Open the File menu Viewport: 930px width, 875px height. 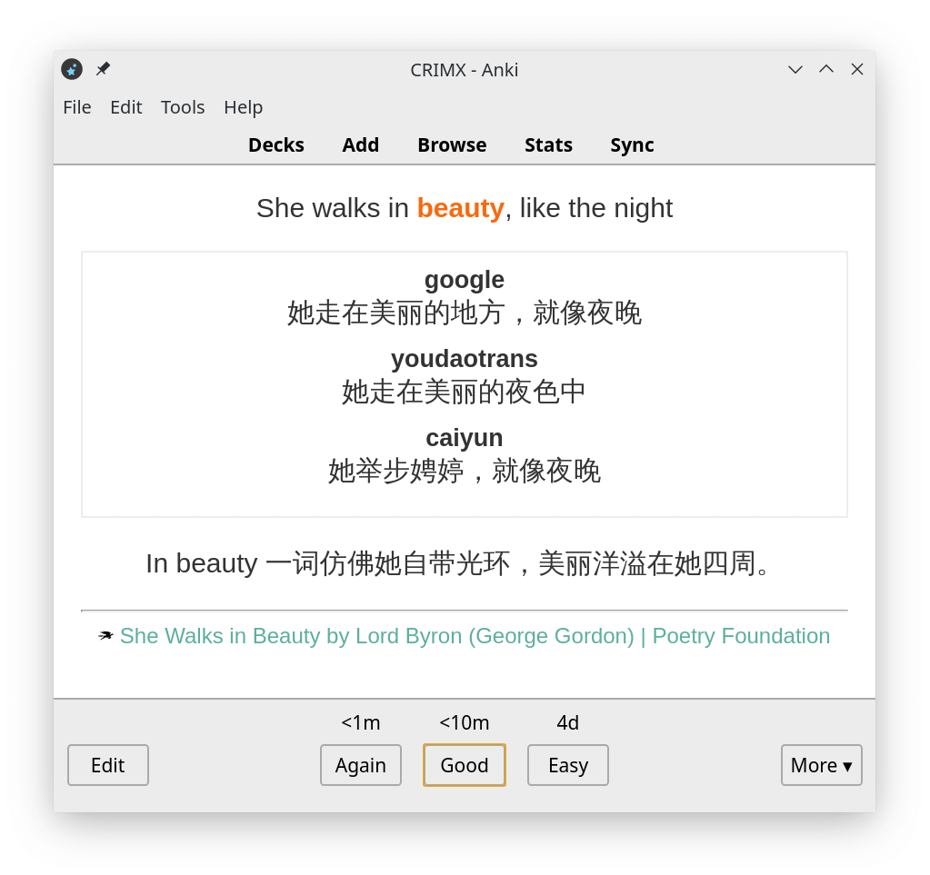(x=77, y=107)
